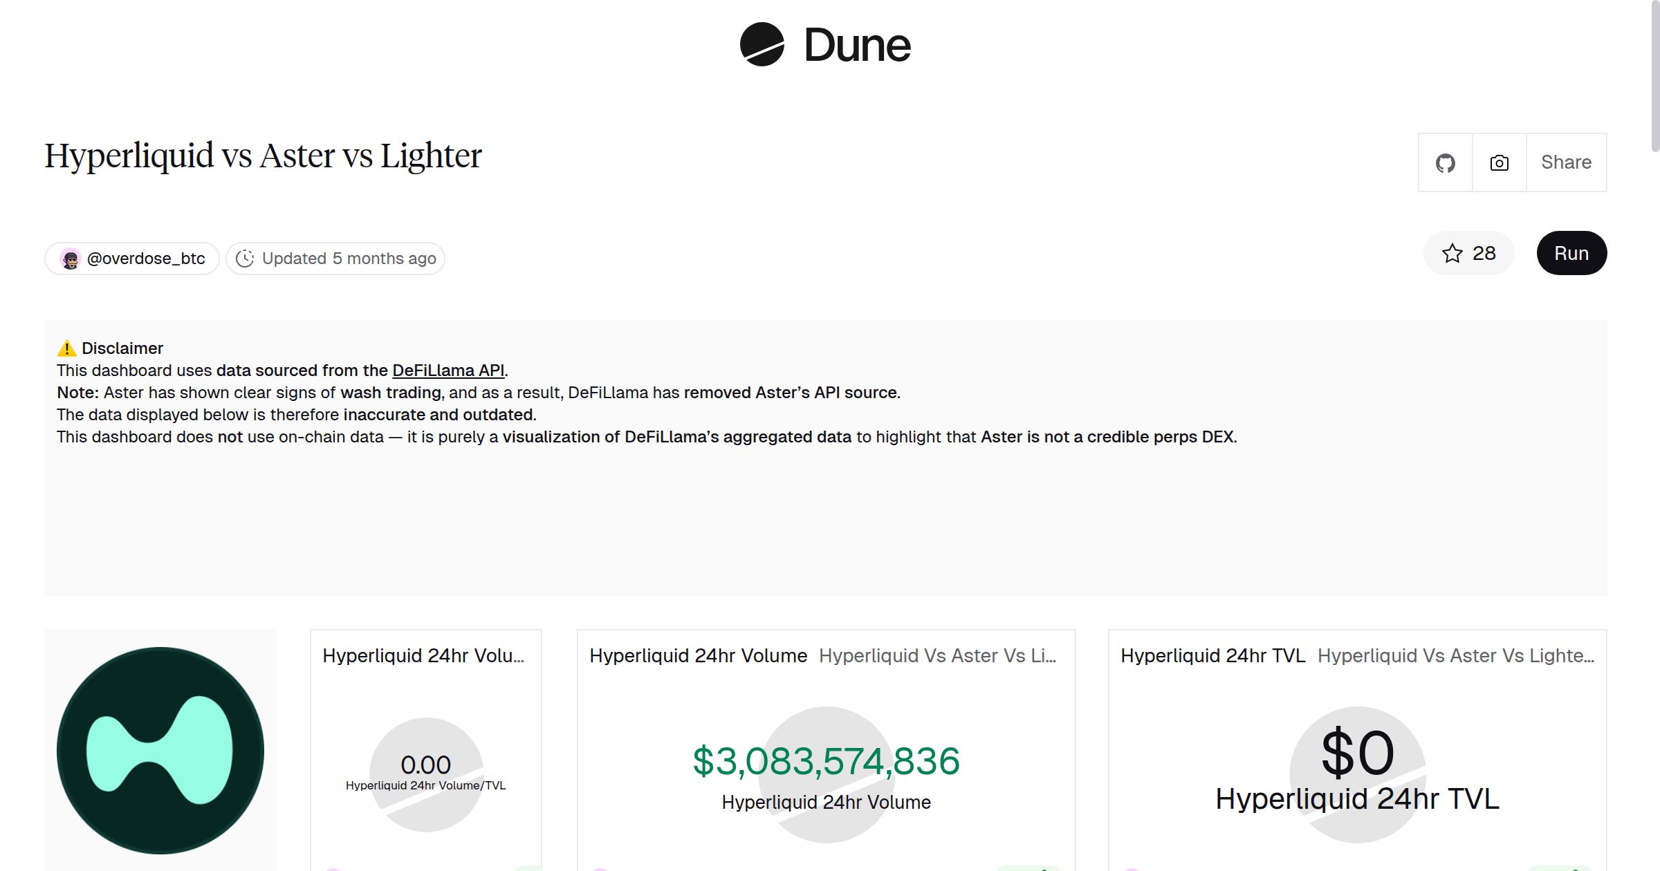Click the Updated 5 months ago badge
1660x871 pixels.
[x=335, y=258]
